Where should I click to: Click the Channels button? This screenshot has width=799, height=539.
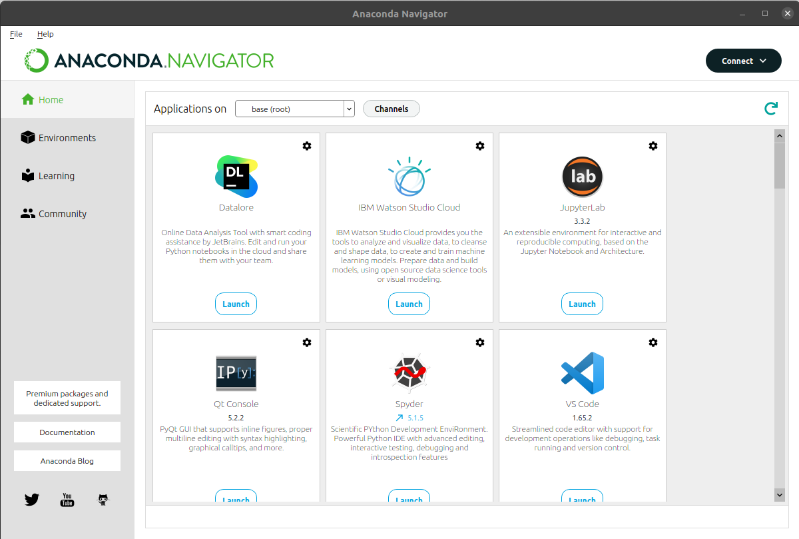(392, 109)
